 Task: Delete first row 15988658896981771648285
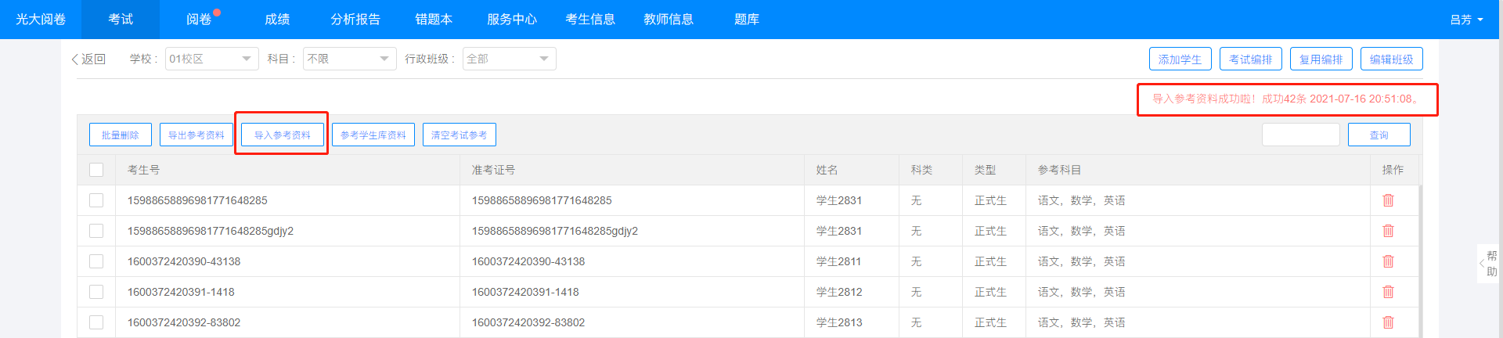[1388, 200]
